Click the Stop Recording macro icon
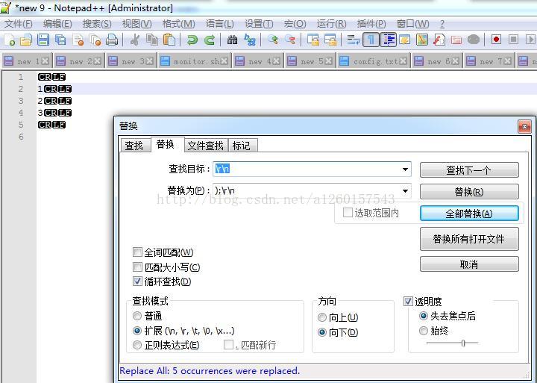The width and height of the screenshot is (537, 383). (x=513, y=40)
